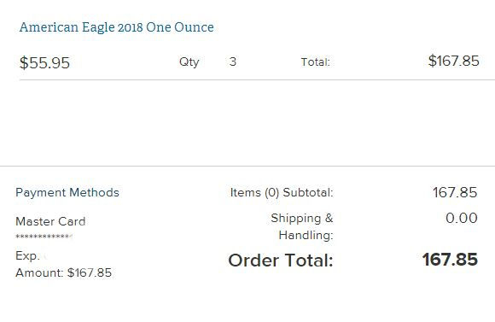This screenshot has height=322, width=495.
Task: Open American Eagle 2018 One Ounce link
Action: (116, 27)
